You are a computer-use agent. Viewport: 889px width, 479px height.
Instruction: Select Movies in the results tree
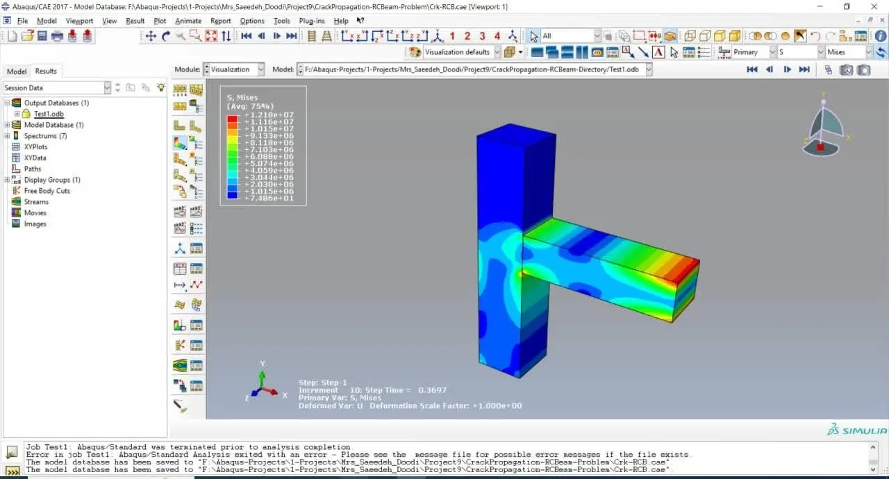(35, 213)
